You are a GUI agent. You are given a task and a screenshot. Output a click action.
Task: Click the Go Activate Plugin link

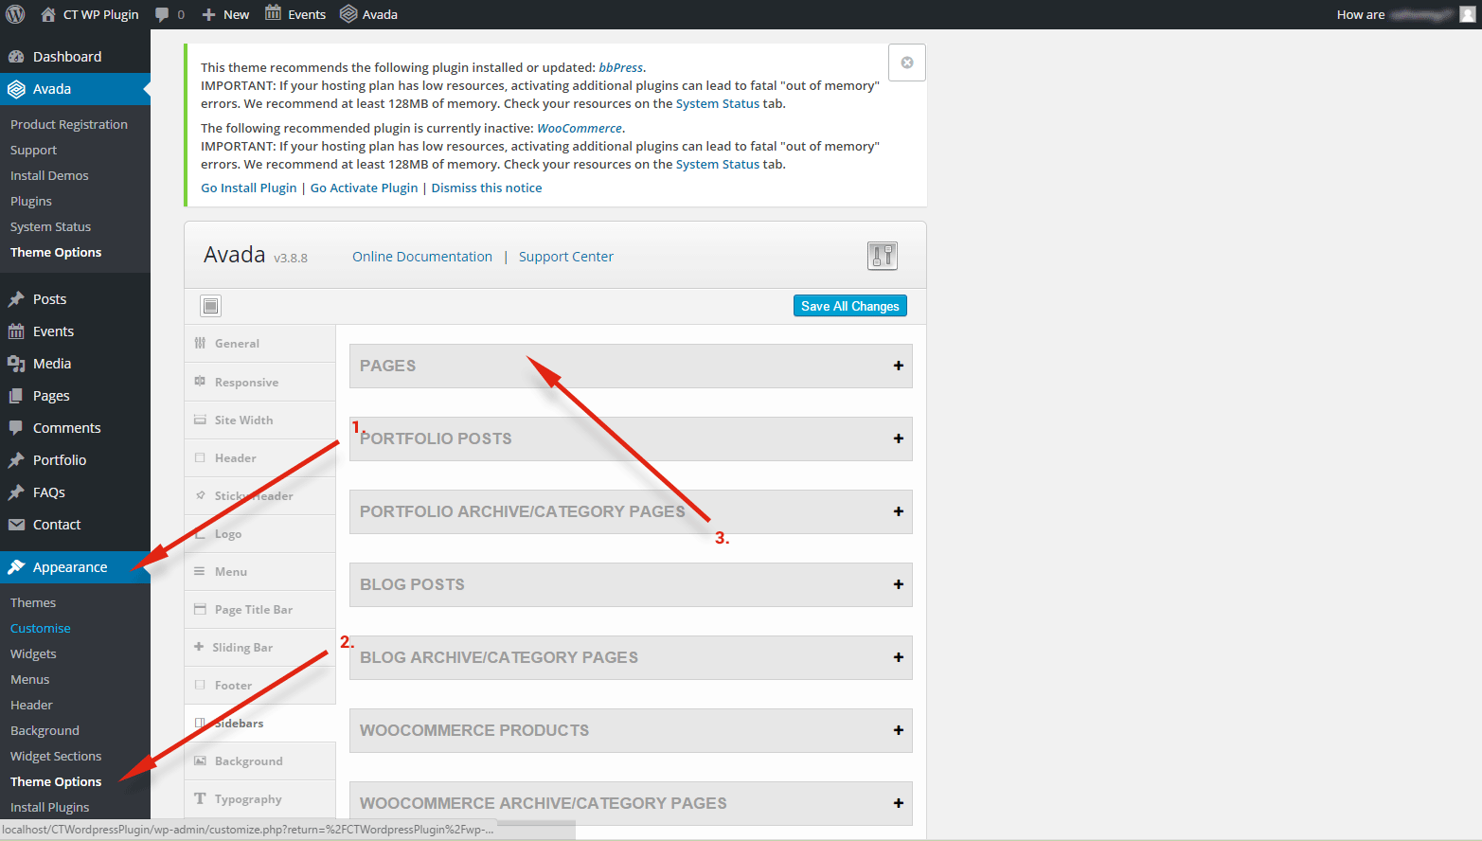(364, 188)
